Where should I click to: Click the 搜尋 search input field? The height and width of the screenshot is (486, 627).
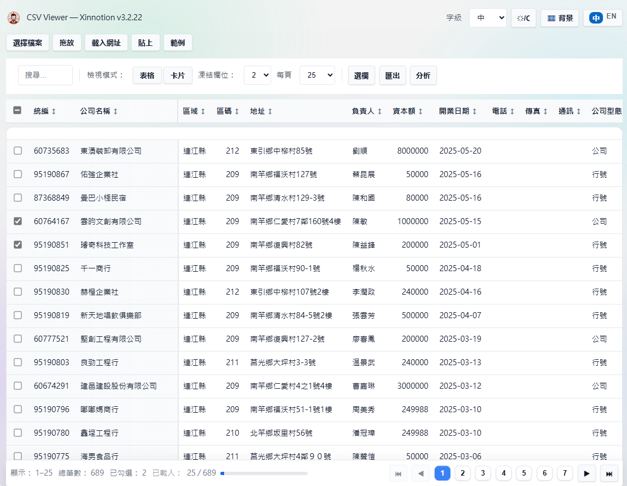45,75
